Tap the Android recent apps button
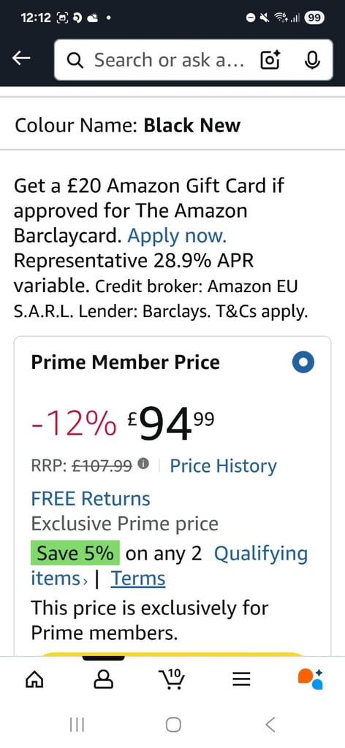The height and width of the screenshot is (748, 345). [77, 725]
